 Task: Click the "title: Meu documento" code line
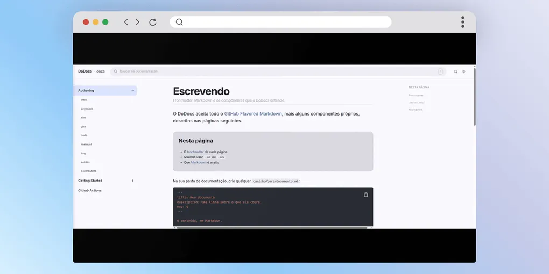pos(196,198)
